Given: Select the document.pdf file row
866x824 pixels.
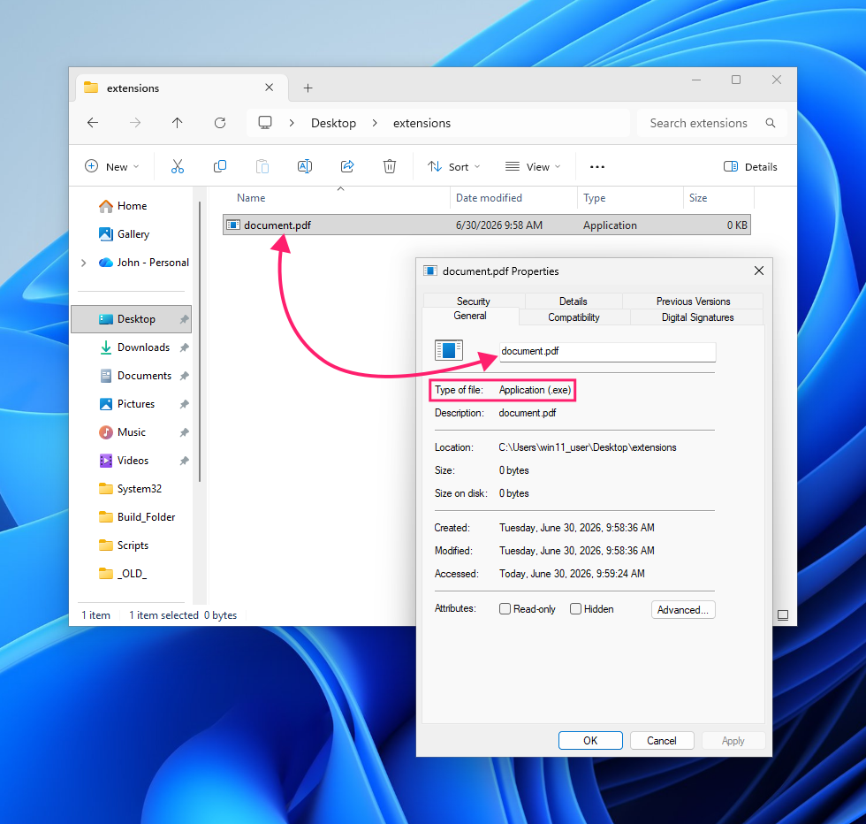Looking at the screenshot, I should click(x=487, y=225).
